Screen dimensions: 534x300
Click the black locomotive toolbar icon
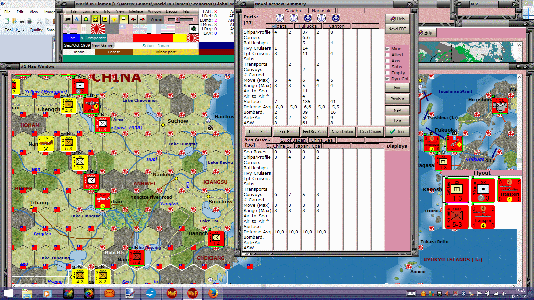[x=68, y=19]
